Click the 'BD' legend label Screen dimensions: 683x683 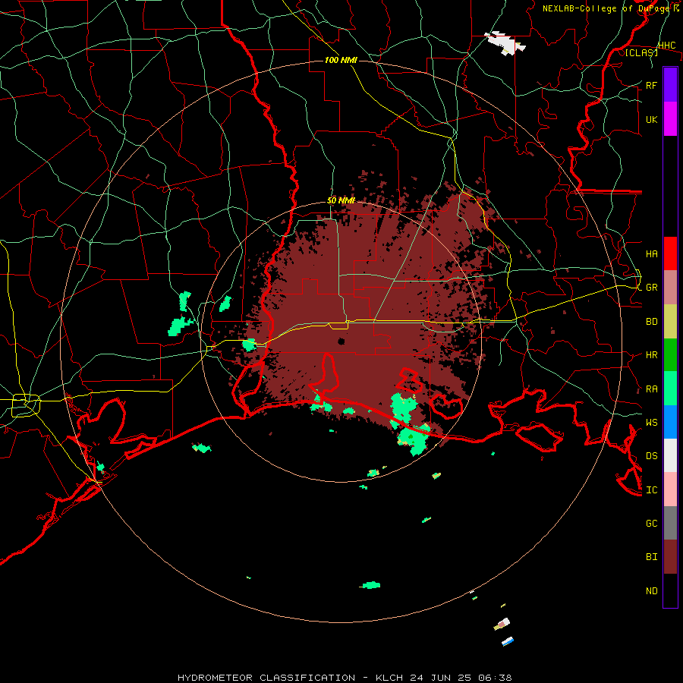(x=652, y=322)
